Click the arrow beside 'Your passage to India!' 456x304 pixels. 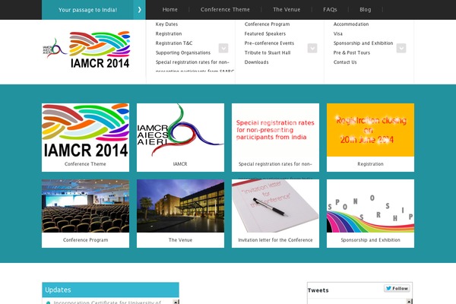pos(140,10)
